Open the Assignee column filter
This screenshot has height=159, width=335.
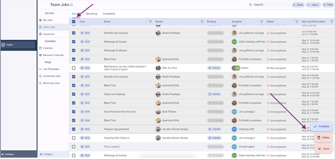point(261,21)
